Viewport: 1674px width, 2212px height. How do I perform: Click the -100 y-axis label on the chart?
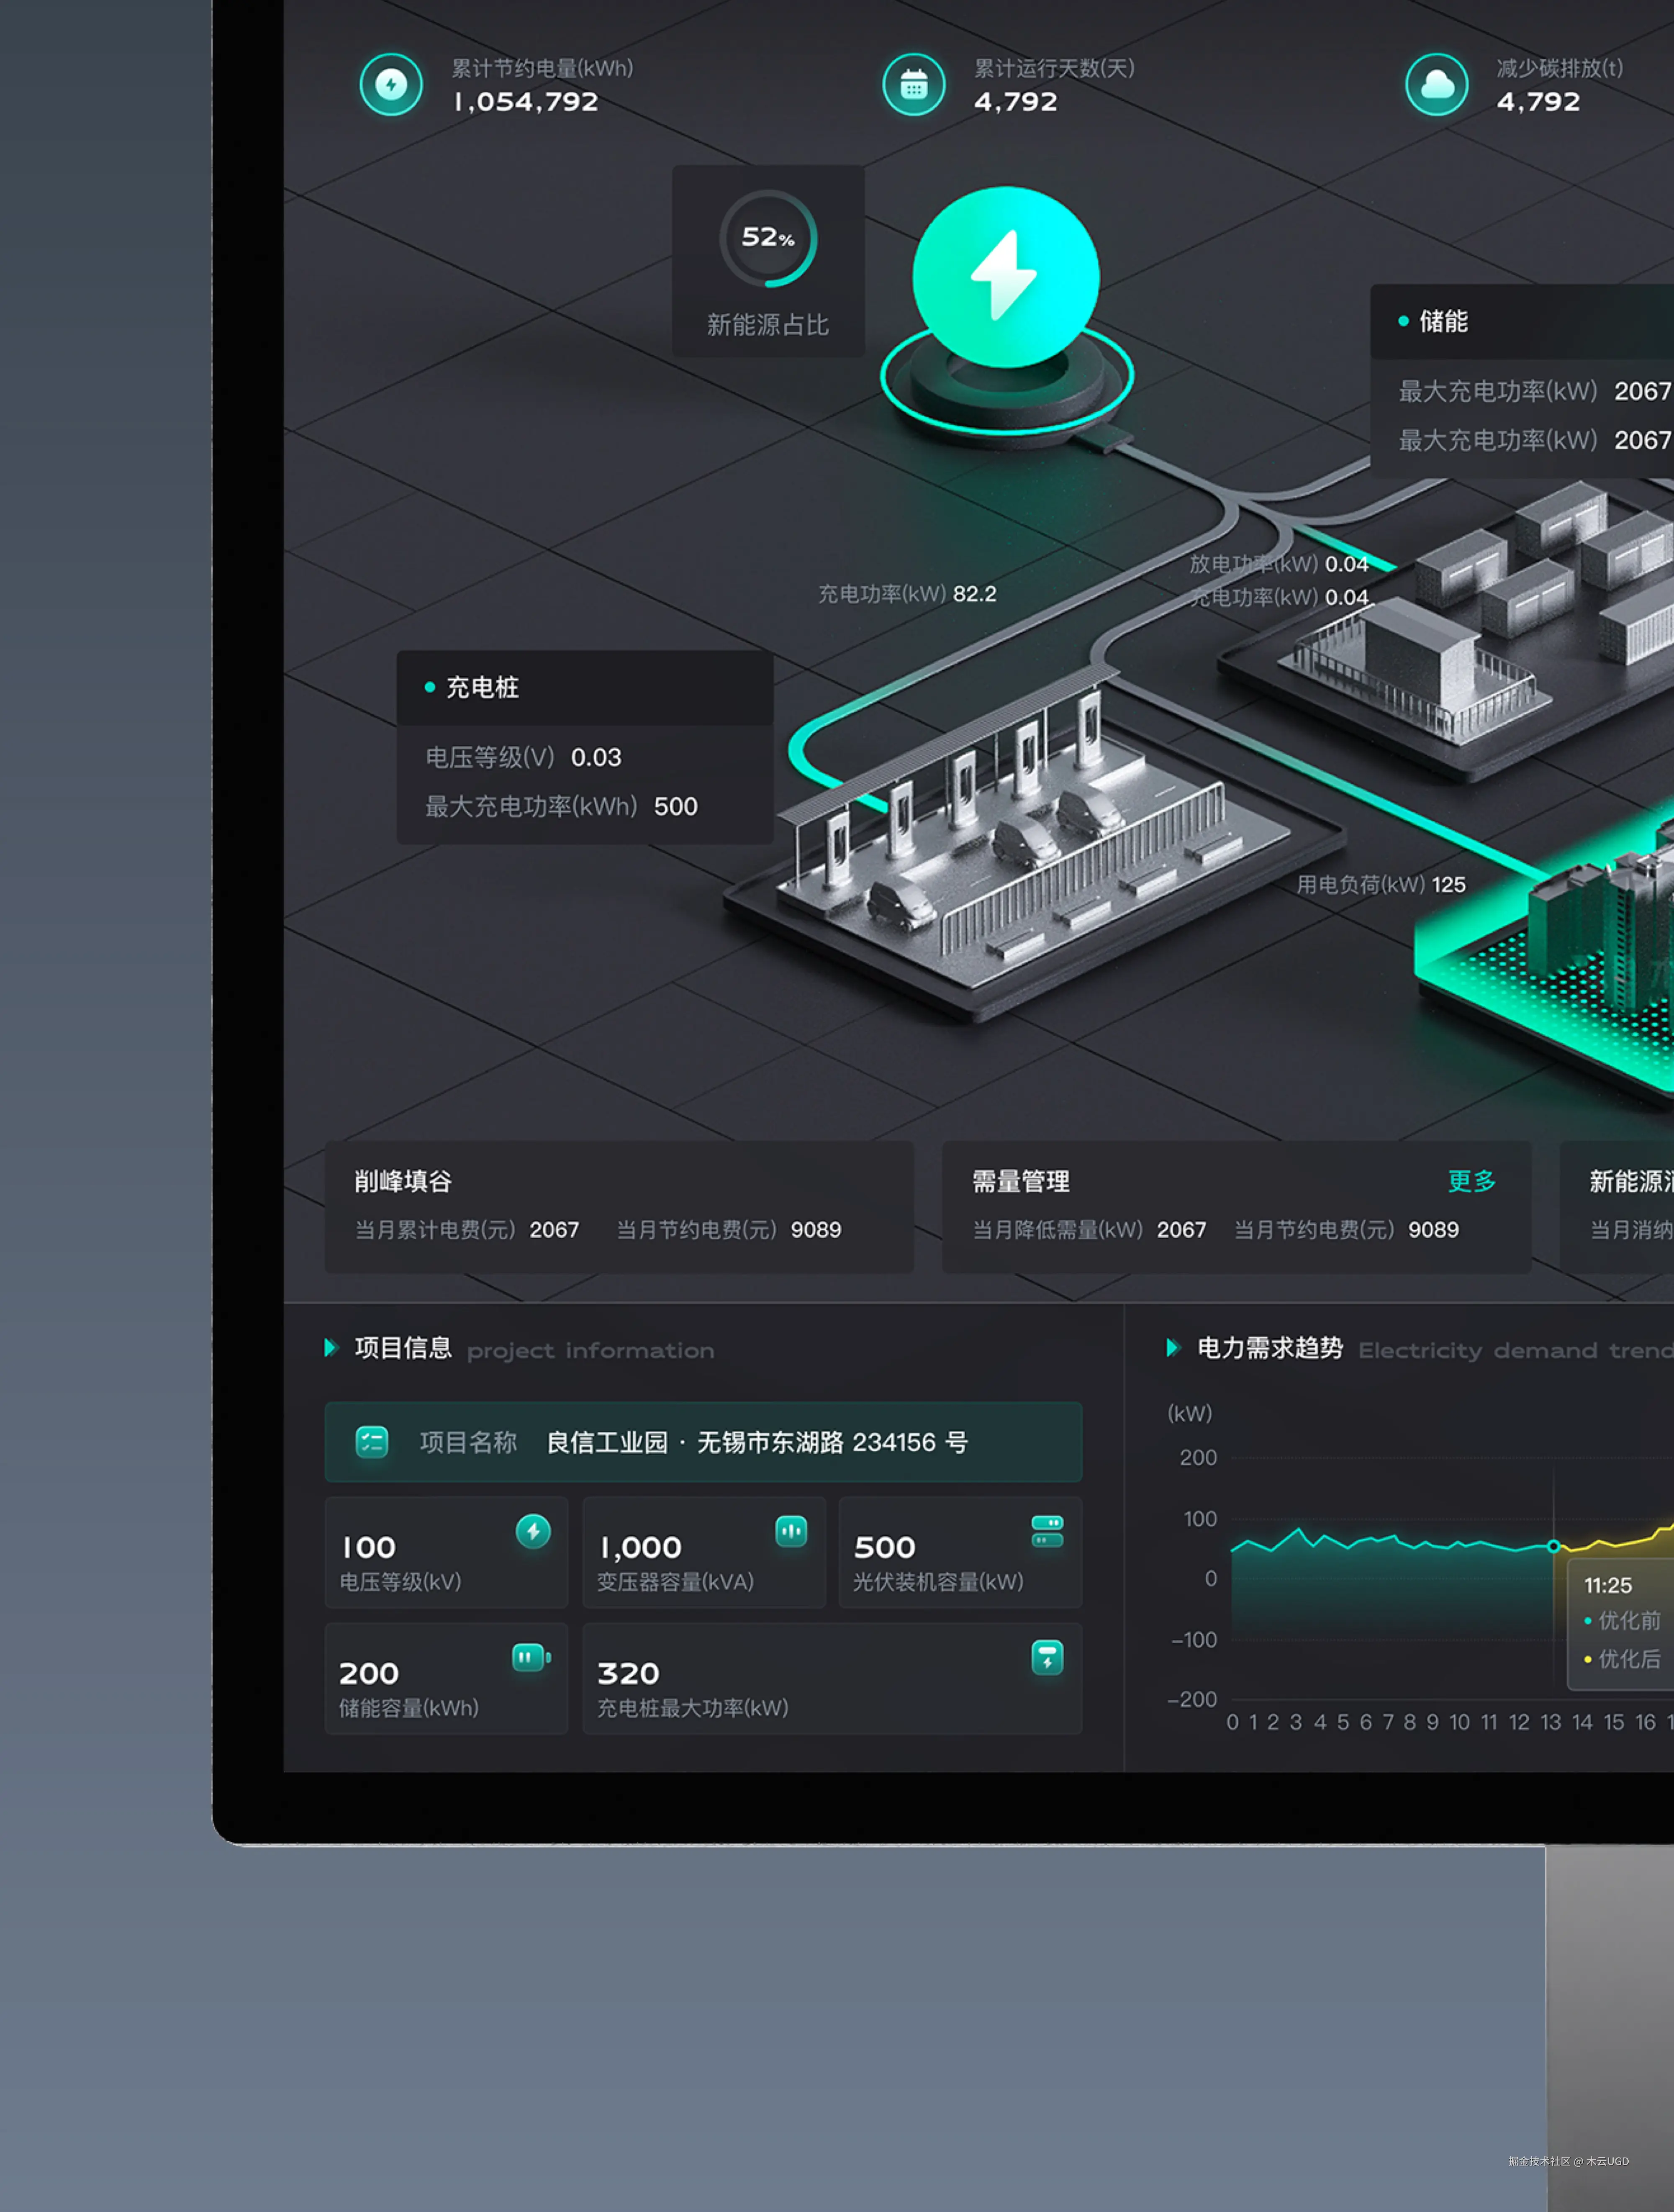(x=1194, y=1640)
